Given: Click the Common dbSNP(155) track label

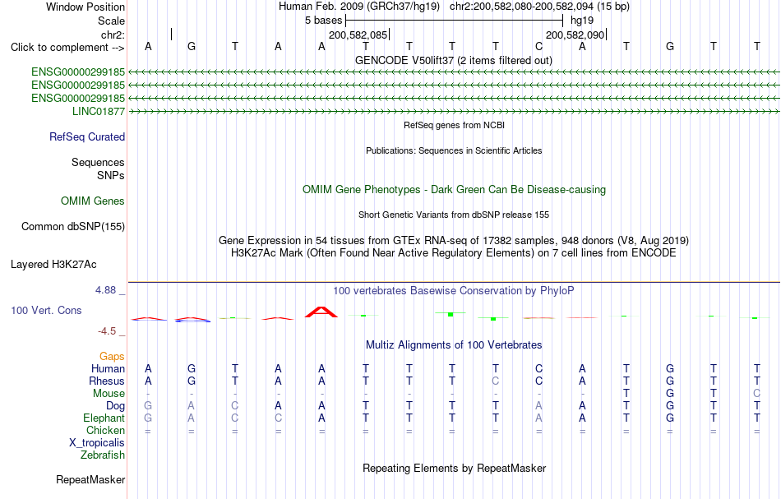Looking at the screenshot, I should [73, 227].
